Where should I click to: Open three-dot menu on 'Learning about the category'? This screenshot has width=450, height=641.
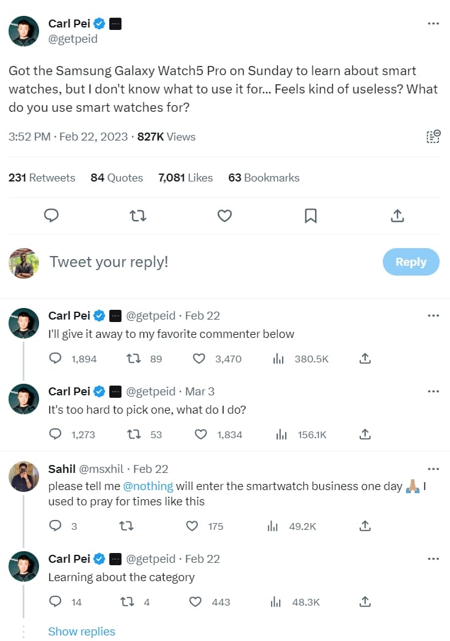(x=433, y=559)
